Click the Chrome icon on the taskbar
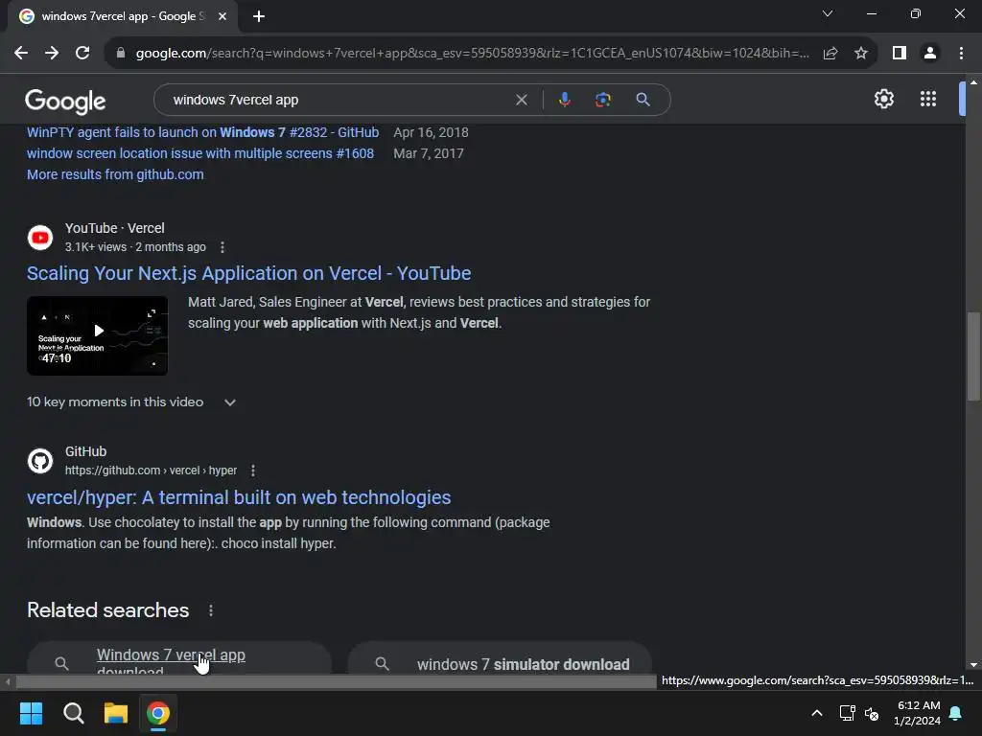 pyautogui.click(x=158, y=713)
